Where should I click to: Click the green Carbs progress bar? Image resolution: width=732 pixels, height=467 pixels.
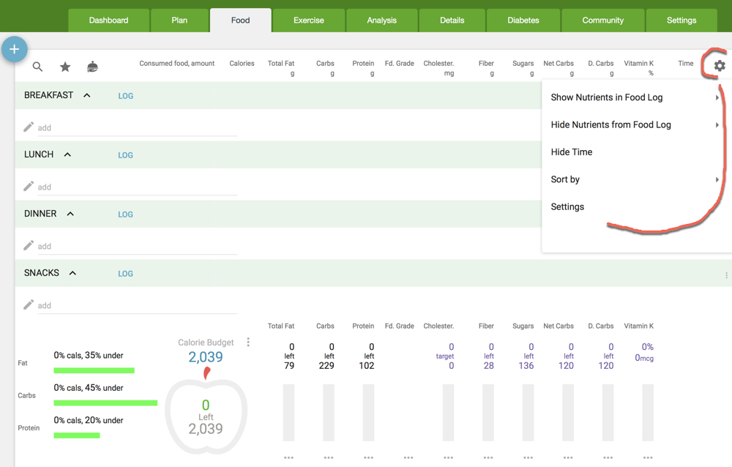tap(105, 403)
